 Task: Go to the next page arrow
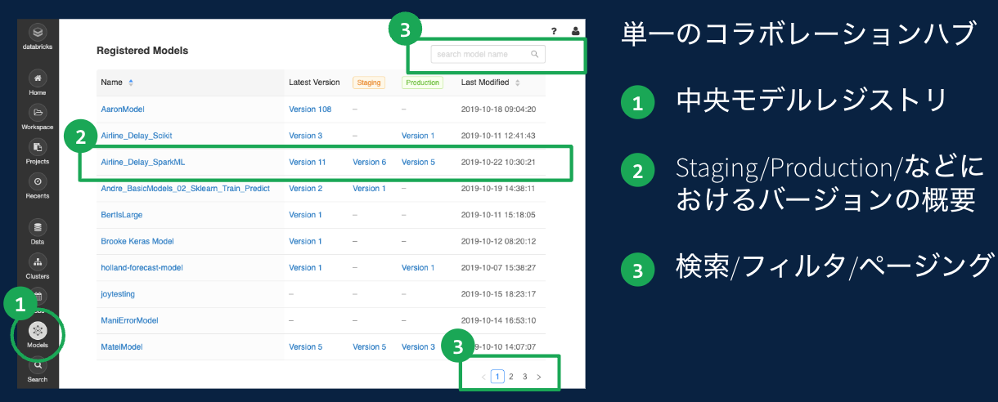tap(539, 377)
